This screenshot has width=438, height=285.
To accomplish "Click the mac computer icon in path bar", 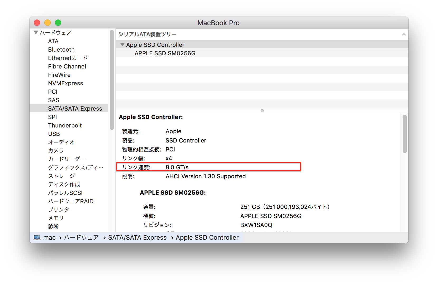I will pos(37,238).
